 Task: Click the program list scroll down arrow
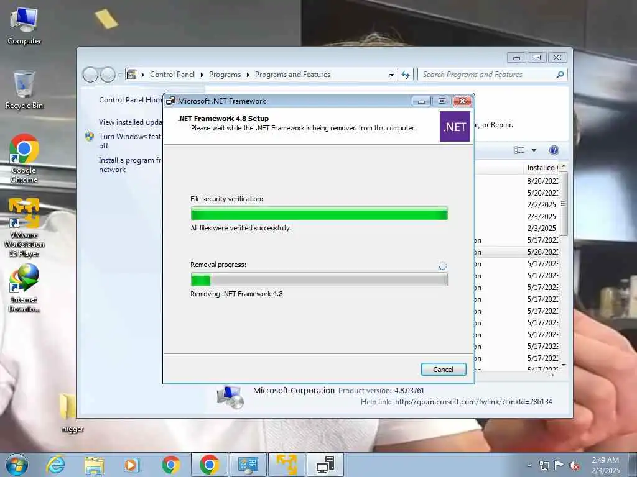click(x=564, y=365)
